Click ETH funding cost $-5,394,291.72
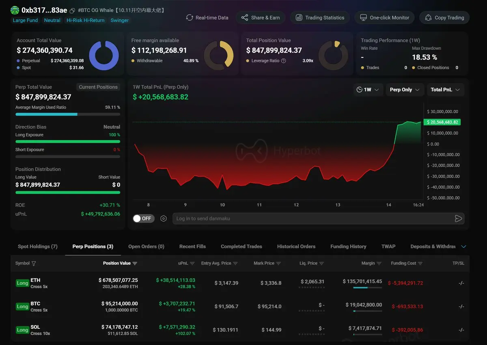 tap(405, 283)
